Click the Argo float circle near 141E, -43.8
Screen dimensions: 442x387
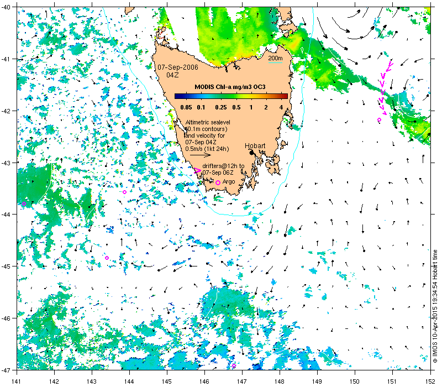(x=24, y=203)
